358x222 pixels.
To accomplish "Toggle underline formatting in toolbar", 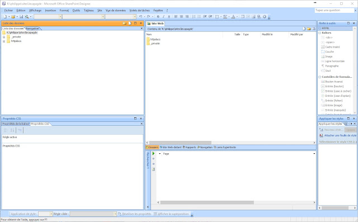I will [x=169, y=16].
